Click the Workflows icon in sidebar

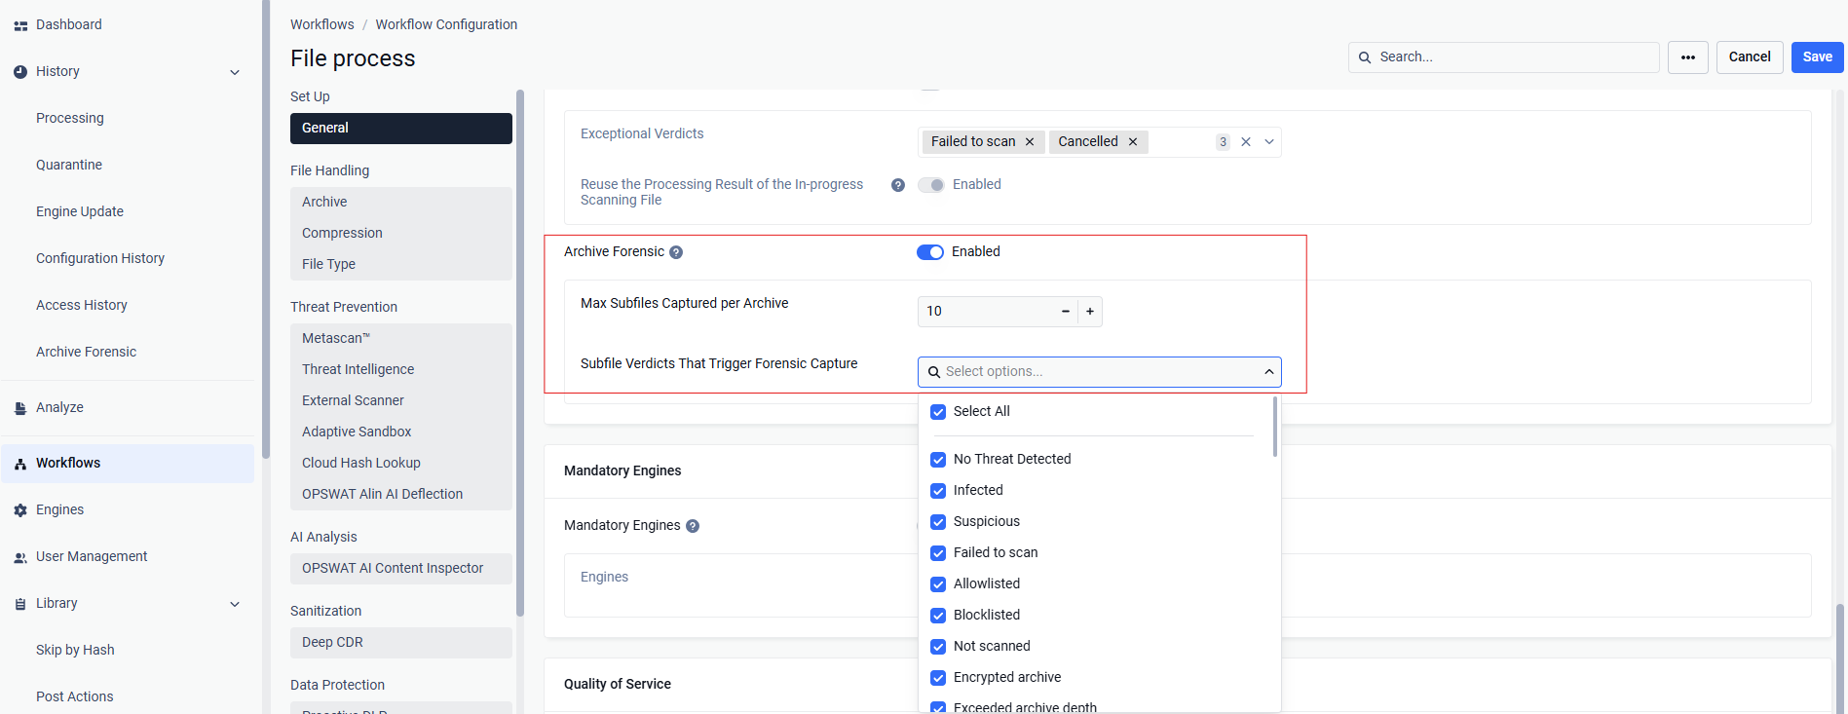(x=20, y=464)
